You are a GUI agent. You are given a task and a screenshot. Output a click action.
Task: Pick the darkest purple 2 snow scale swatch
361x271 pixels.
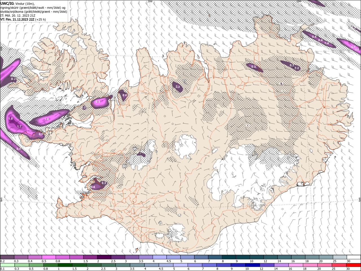coord(104,257)
